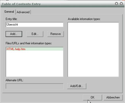Screen dimensions: 125x103
Task: Click the 'Alternate URL:' label
Action: pos(15,80)
